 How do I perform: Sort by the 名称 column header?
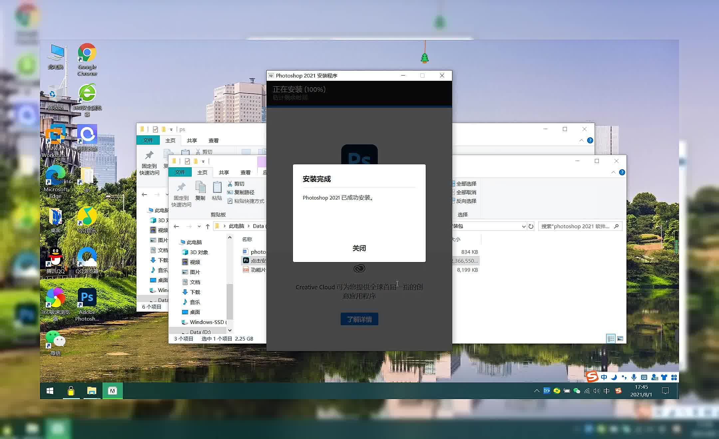pos(247,239)
